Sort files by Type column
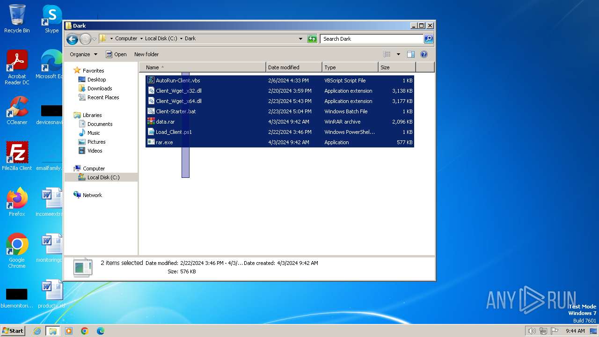 coord(350,67)
